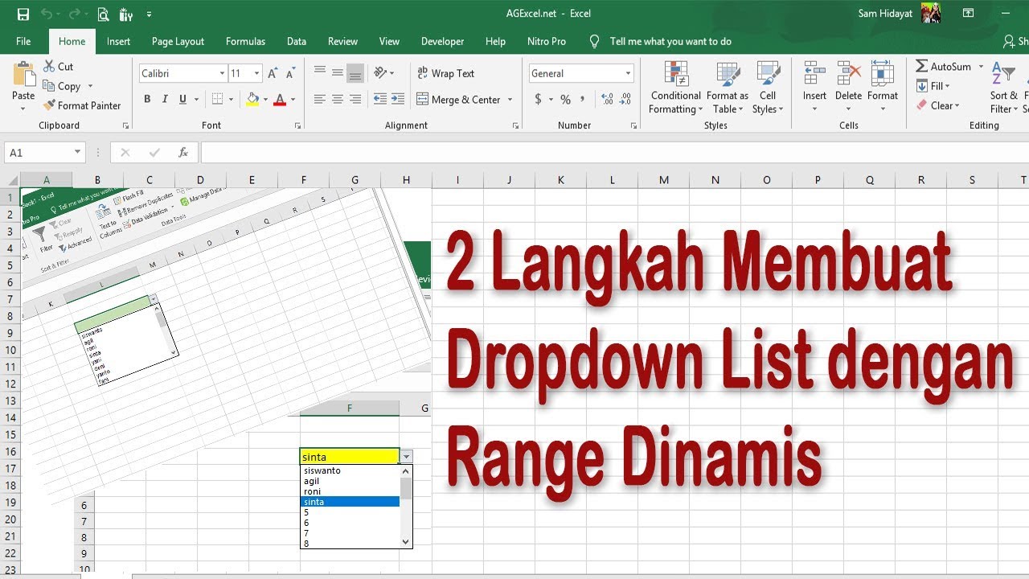This screenshot has height=579, width=1029.
Task: Click the Print Preview quick access icon
Action: pyautogui.click(x=103, y=14)
